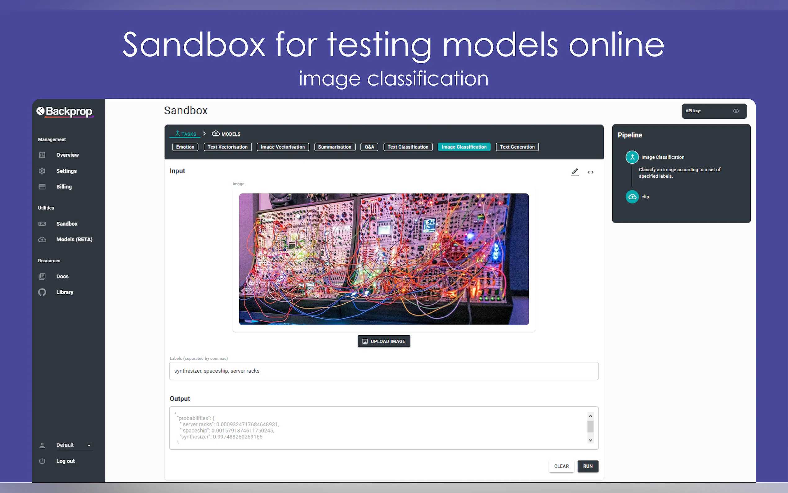Open Settings via the gear icon
The width and height of the screenshot is (788, 493).
point(42,171)
